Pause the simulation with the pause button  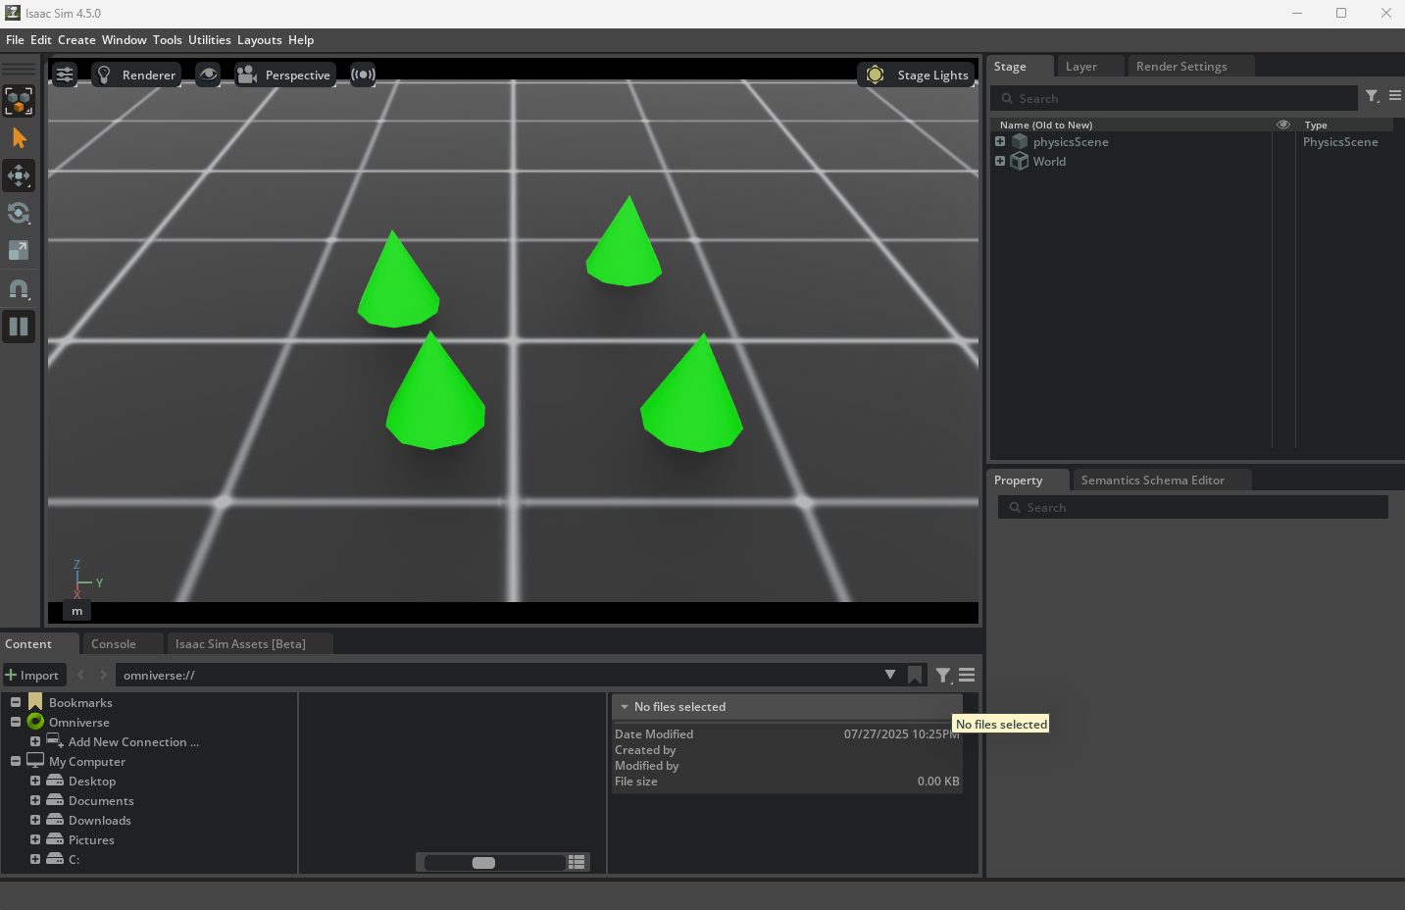pyautogui.click(x=19, y=327)
